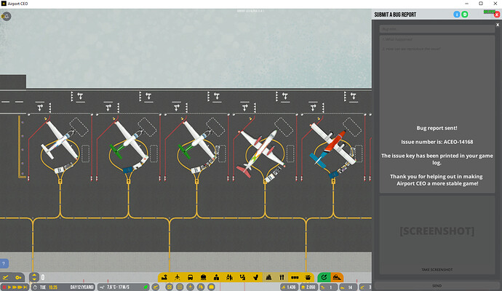This screenshot has height=291, width=502.
Task: Click the [SCREENSHOT] placeholder thumbnail
Action: [x=437, y=231]
